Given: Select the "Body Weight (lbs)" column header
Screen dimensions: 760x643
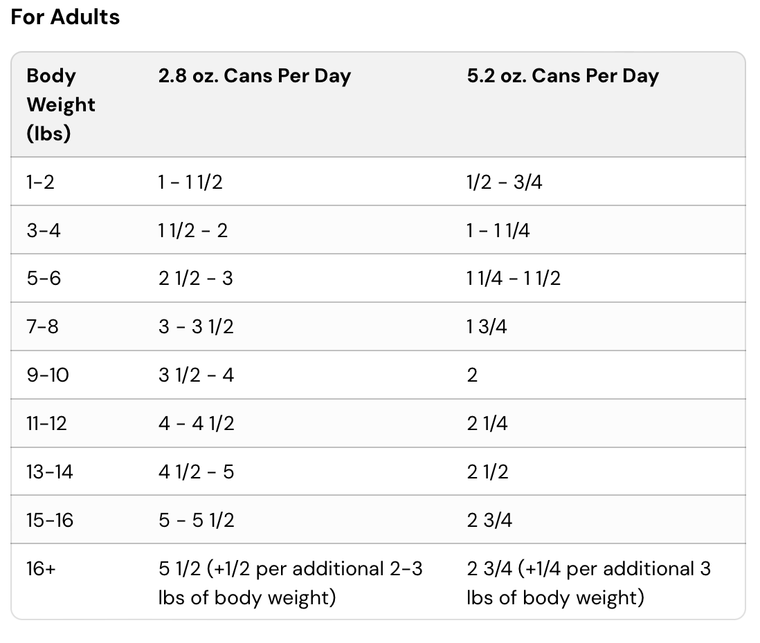Looking at the screenshot, I should (x=61, y=104).
